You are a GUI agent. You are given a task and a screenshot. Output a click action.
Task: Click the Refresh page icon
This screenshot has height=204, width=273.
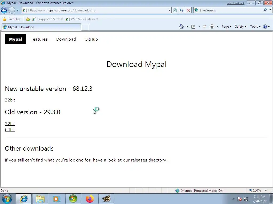182,10
